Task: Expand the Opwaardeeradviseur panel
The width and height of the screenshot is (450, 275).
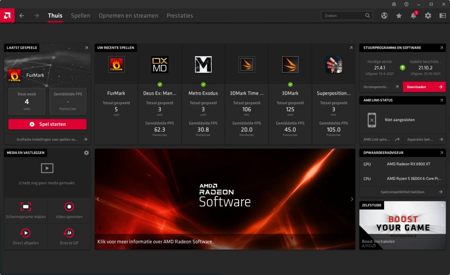Action: point(441,153)
